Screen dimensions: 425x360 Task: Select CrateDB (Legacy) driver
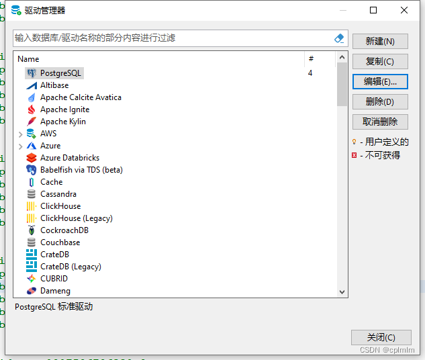(x=70, y=267)
